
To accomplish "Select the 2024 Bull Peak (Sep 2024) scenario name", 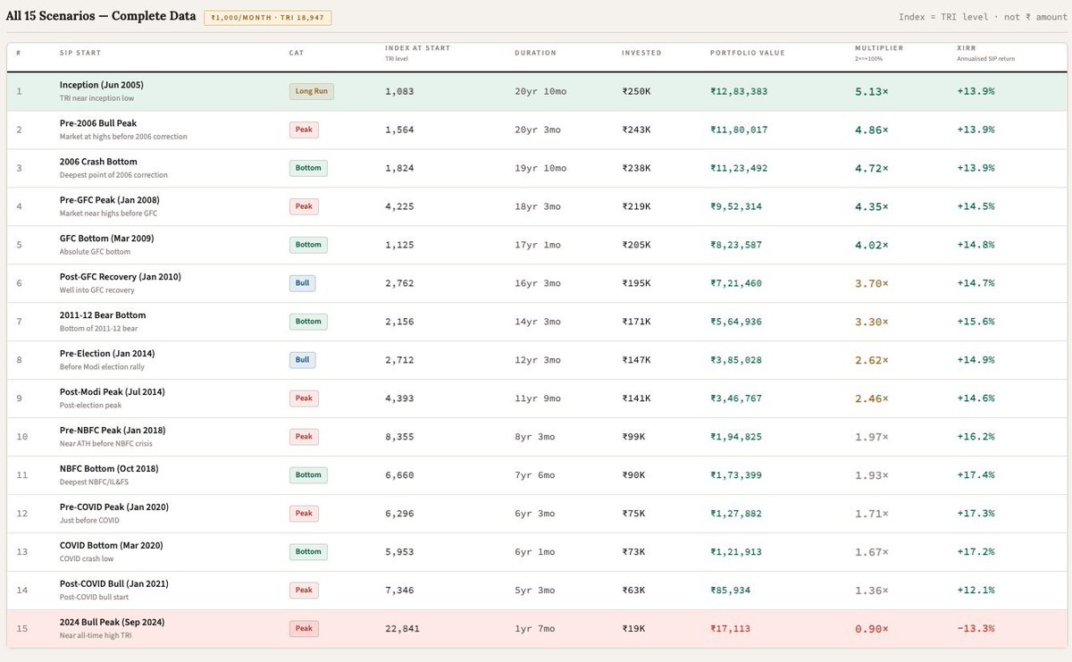I will tap(112, 623).
